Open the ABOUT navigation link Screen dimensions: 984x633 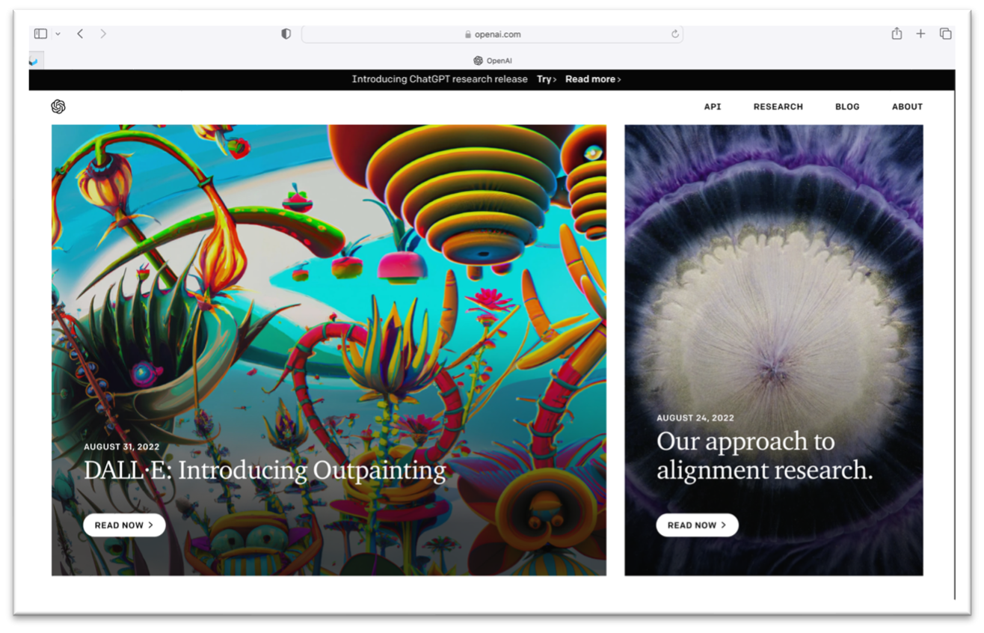907,107
